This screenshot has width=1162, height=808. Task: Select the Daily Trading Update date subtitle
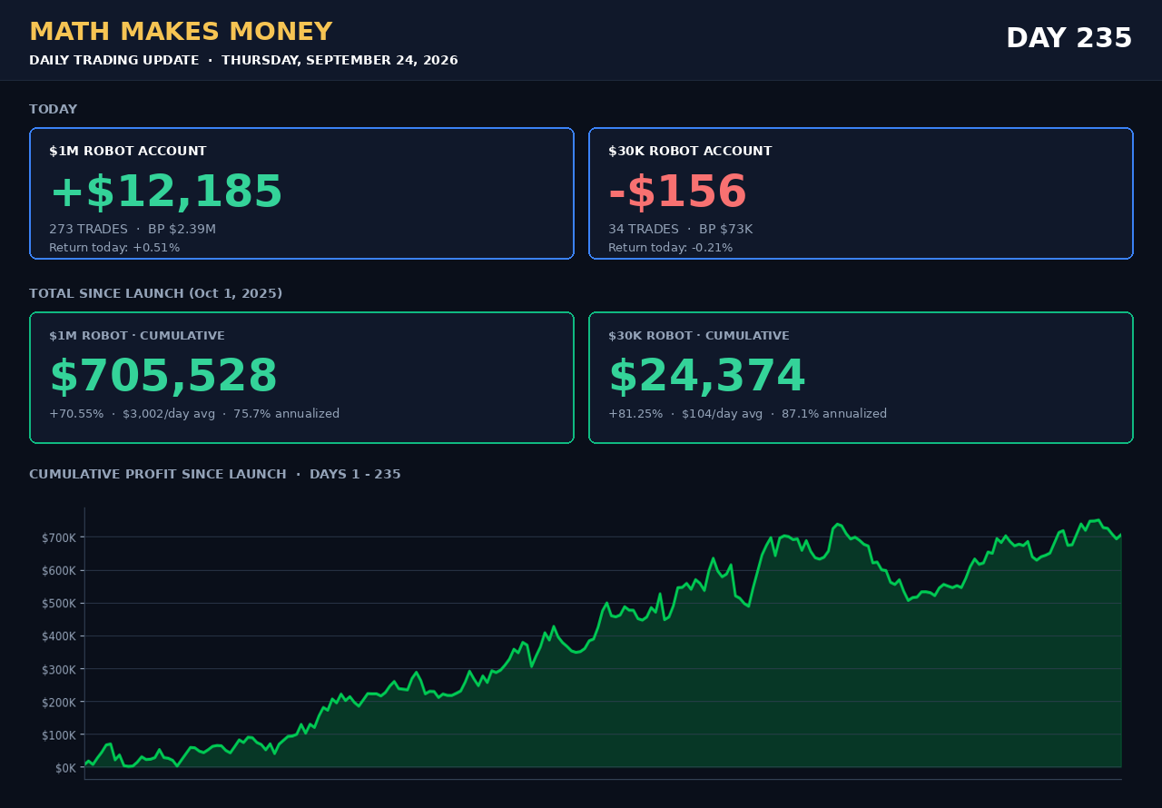pos(243,61)
